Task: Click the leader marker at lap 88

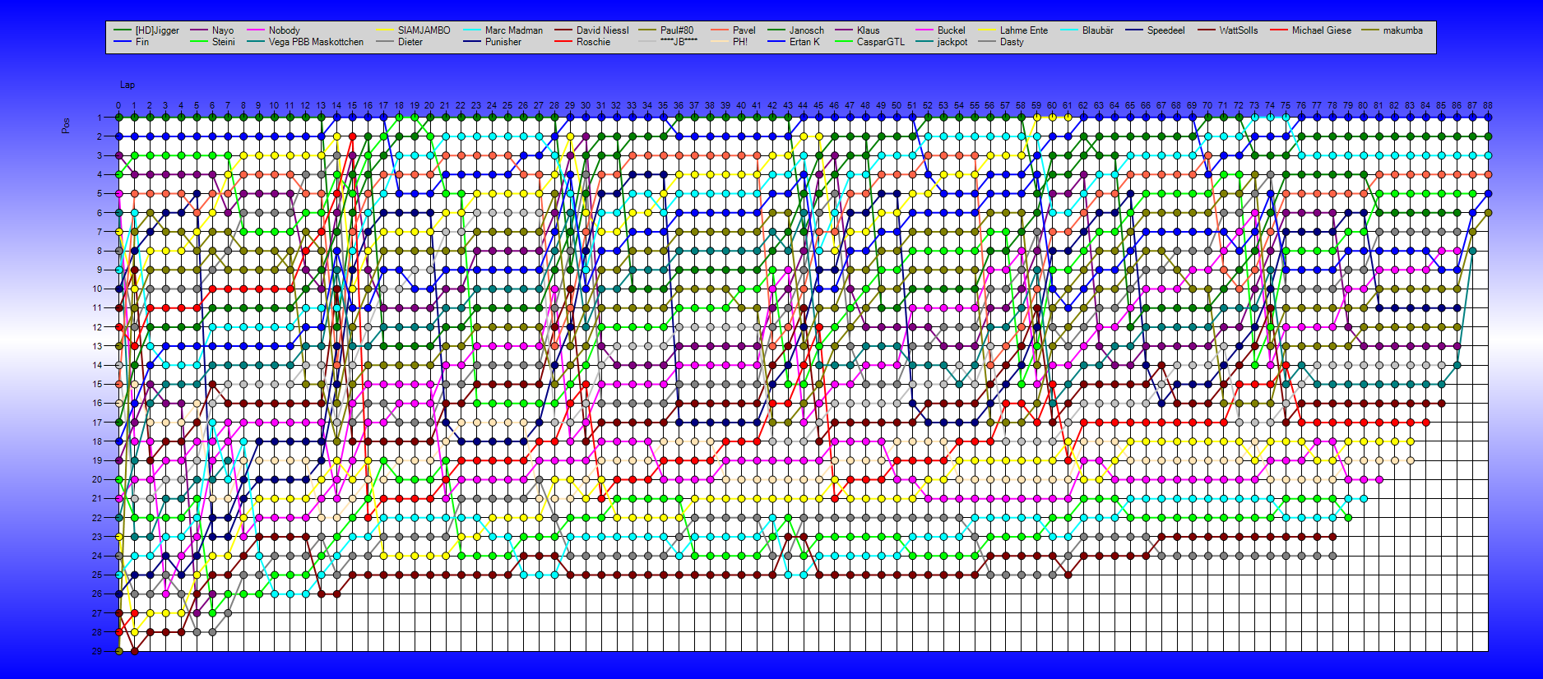Action: tap(1488, 118)
